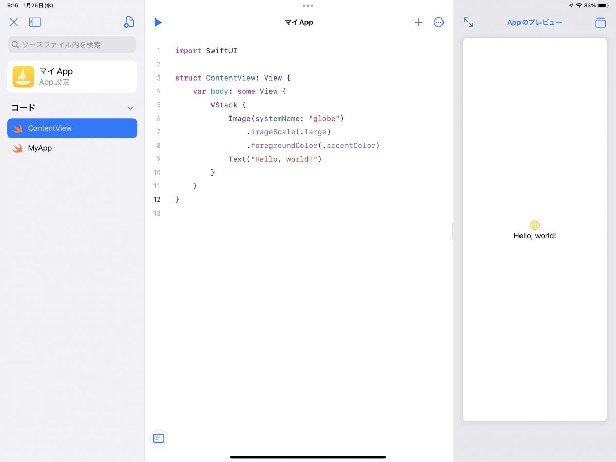Add a new file with document-plus icon
The height and width of the screenshot is (462, 616).
(x=129, y=22)
